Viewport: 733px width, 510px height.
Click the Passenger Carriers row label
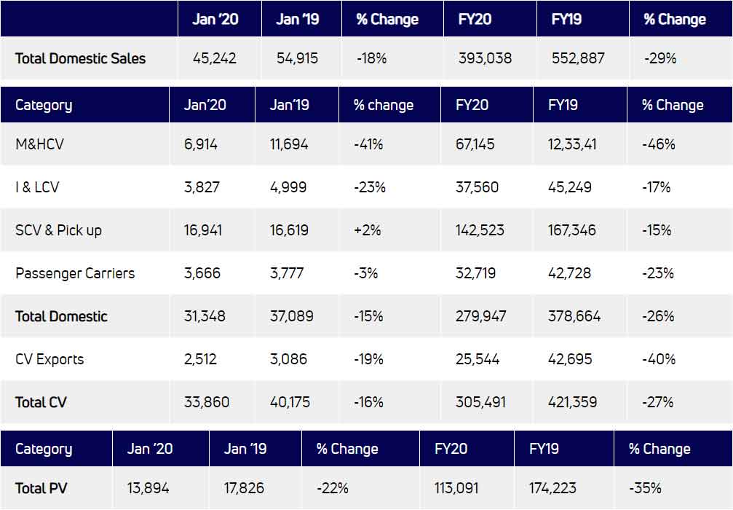point(75,273)
